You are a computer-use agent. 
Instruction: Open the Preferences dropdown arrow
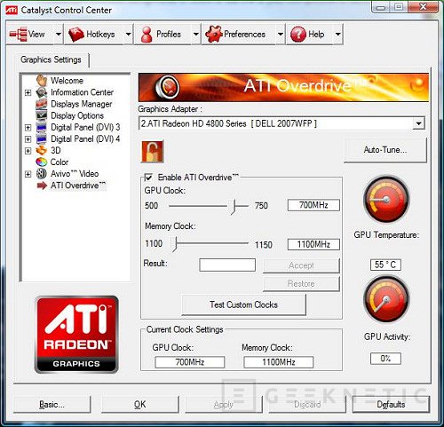click(280, 35)
